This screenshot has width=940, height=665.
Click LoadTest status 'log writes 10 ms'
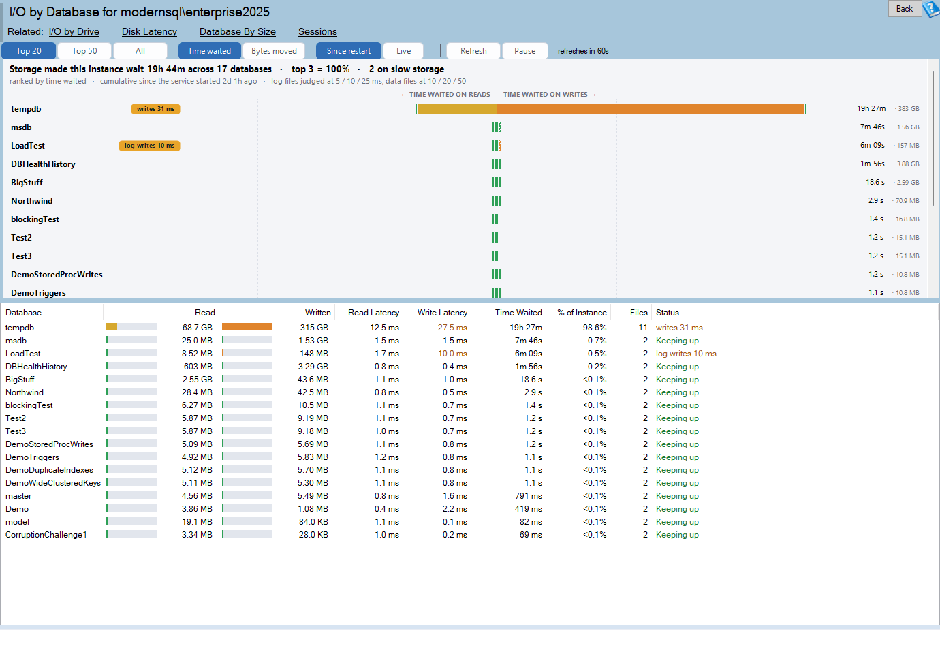[686, 354]
